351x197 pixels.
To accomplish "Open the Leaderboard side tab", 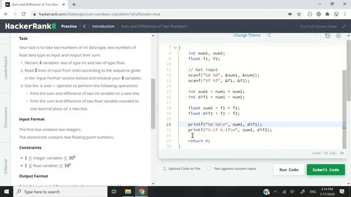I will [x=5, y=68].
